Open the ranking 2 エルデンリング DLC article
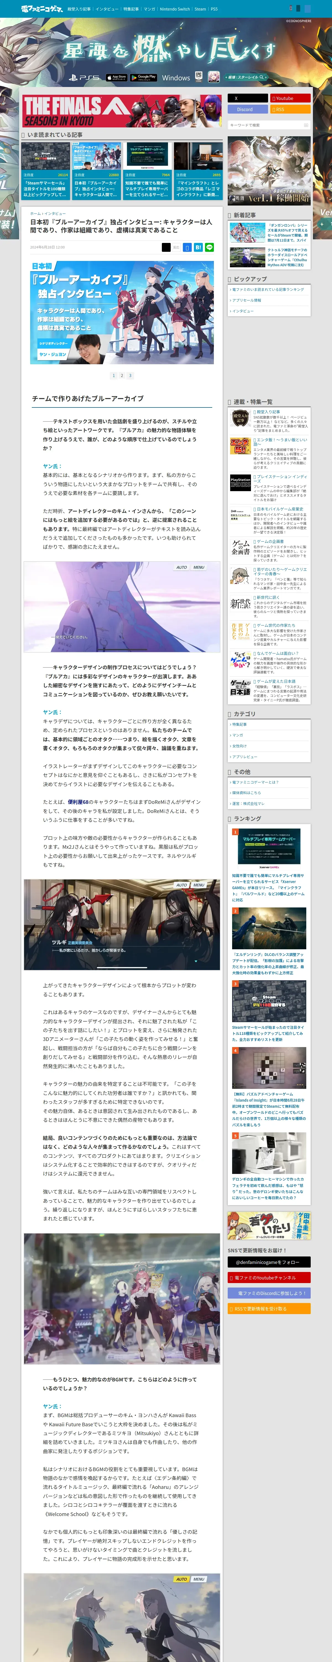The width and height of the screenshot is (332, 1662). [x=269, y=941]
